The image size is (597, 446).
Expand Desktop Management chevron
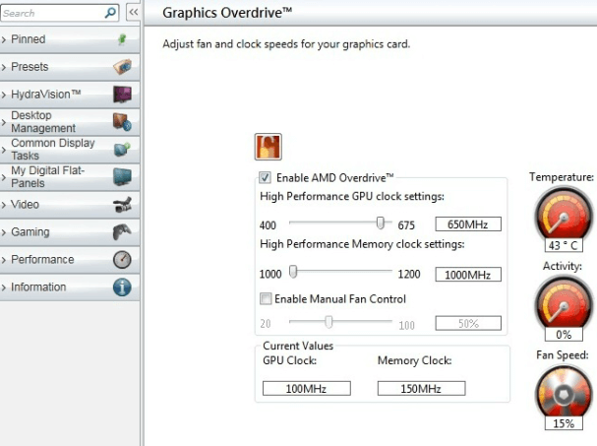coord(4,122)
